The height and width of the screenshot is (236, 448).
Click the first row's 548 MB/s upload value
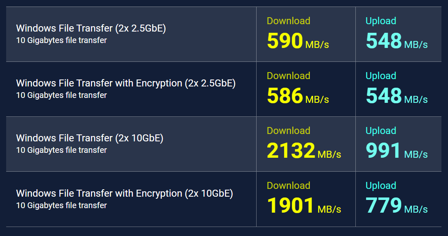point(397,41)
